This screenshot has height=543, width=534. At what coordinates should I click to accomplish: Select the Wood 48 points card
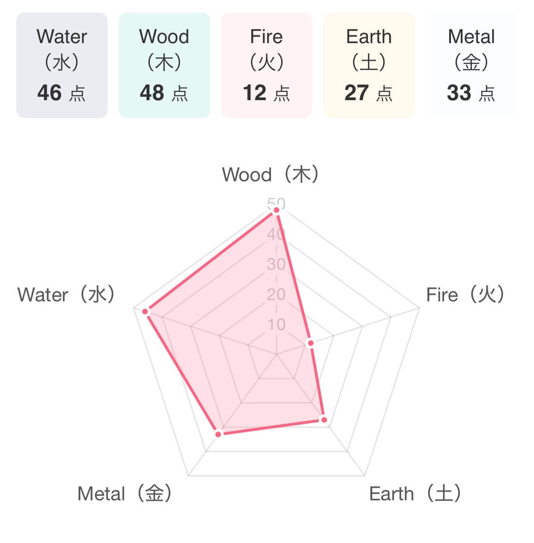(164, 65)
